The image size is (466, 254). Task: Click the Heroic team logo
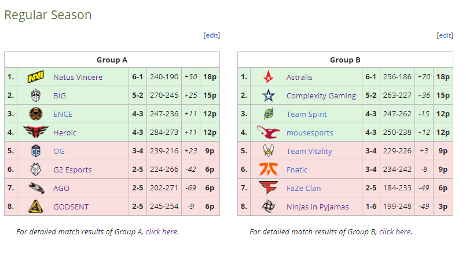pos(36,132)
